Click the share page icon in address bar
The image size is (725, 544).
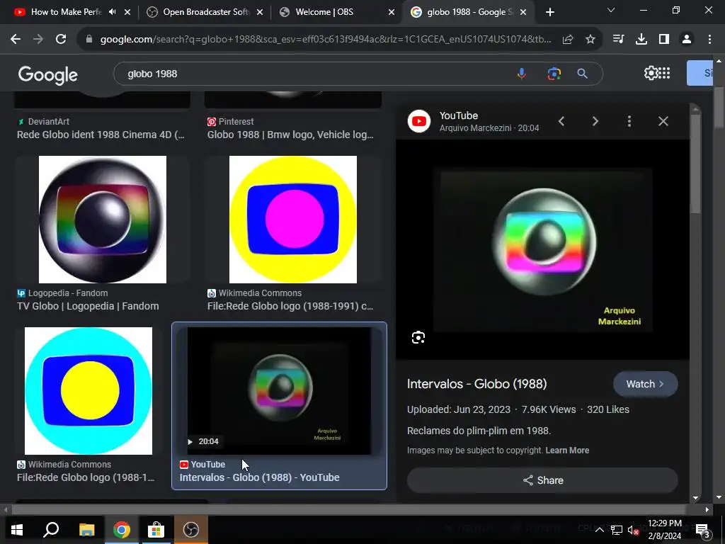coord(568,40)
